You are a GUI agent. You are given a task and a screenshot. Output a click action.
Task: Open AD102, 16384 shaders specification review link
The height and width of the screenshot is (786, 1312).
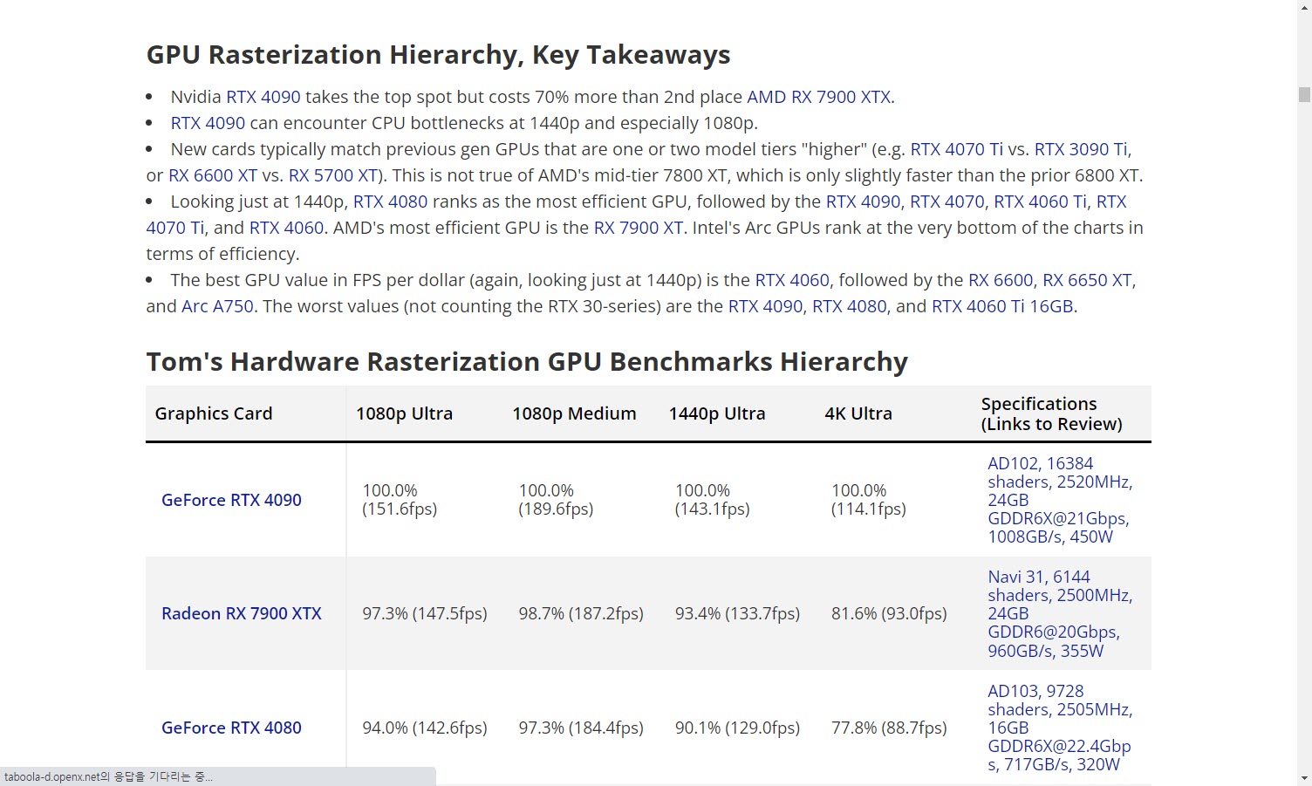point(1060,500)
